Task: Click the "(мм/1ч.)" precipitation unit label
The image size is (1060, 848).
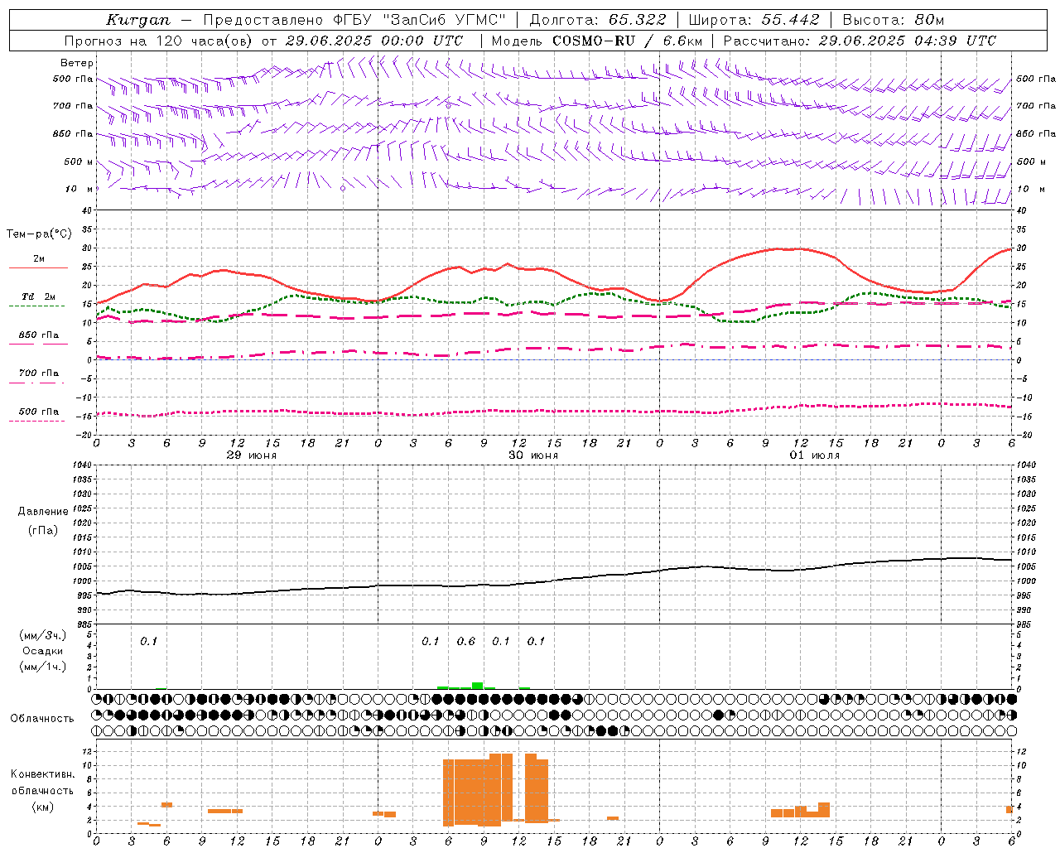Action: tap(42, 667)
